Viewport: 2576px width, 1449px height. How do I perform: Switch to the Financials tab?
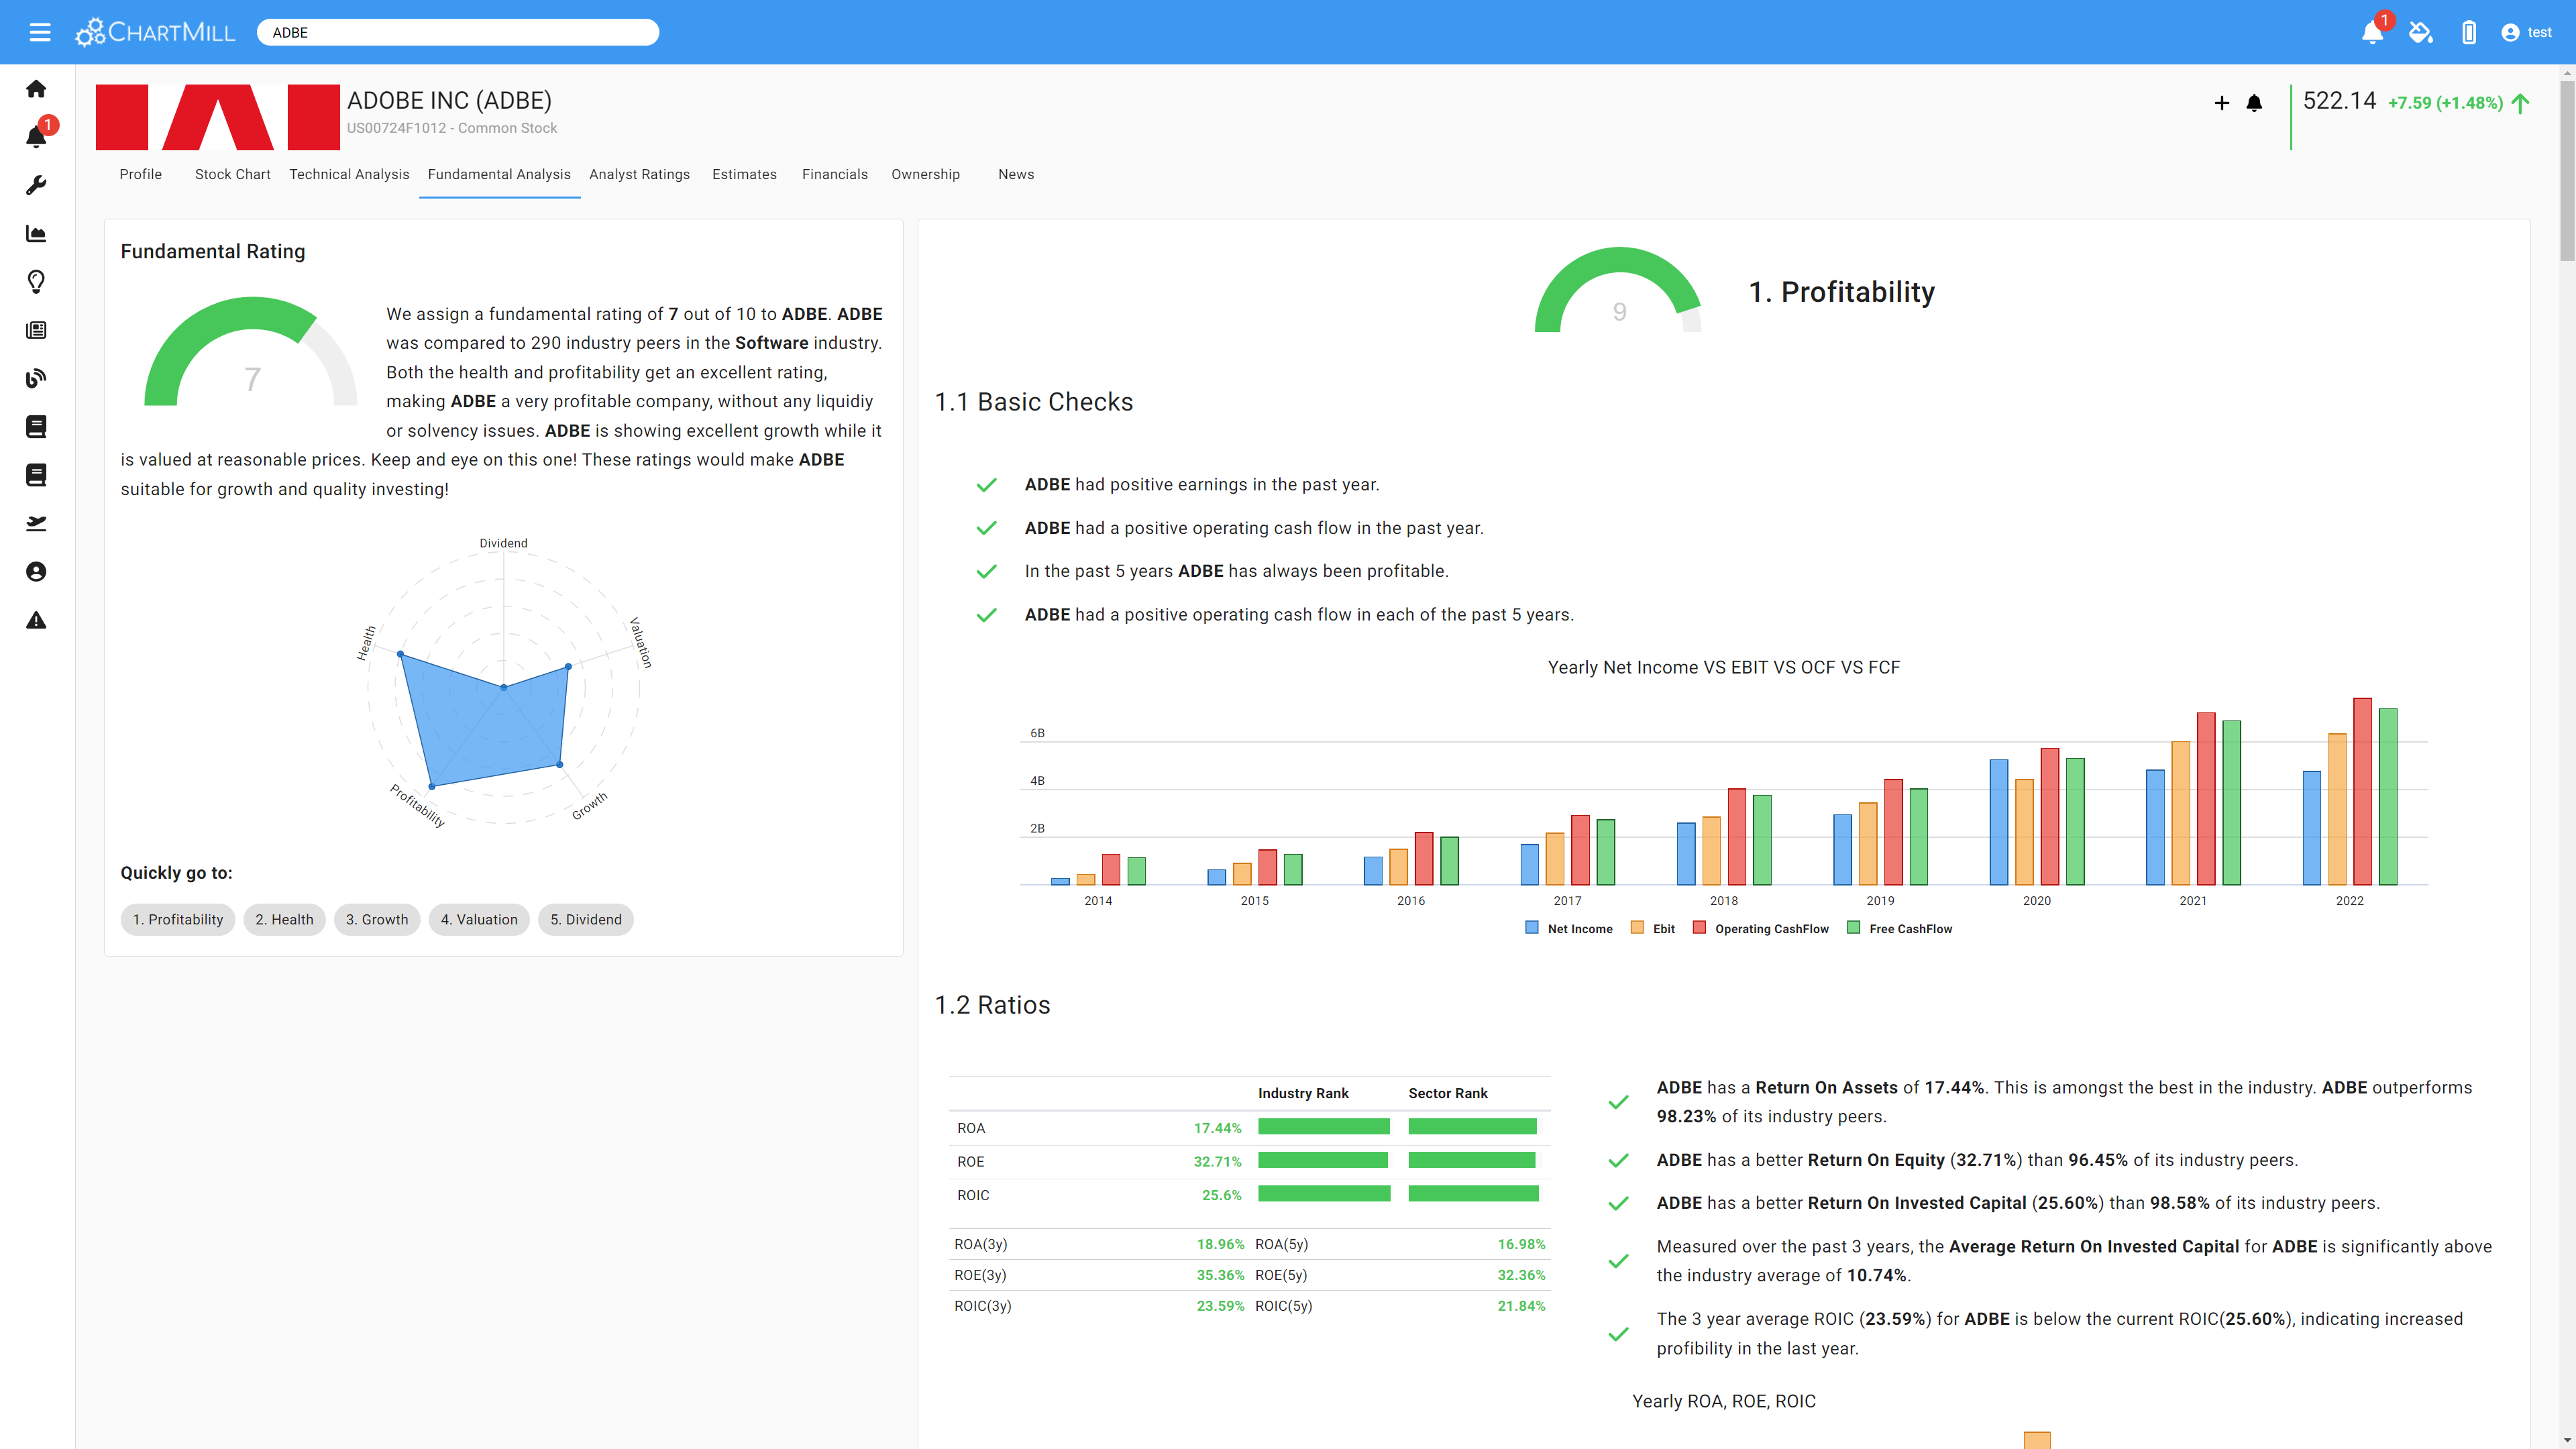834,174
